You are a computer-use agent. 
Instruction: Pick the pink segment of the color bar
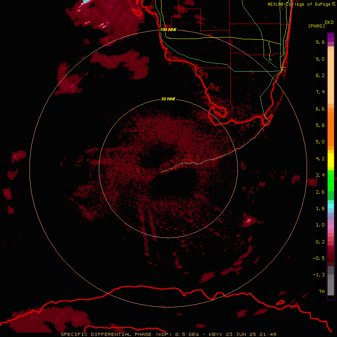[331, 227]
